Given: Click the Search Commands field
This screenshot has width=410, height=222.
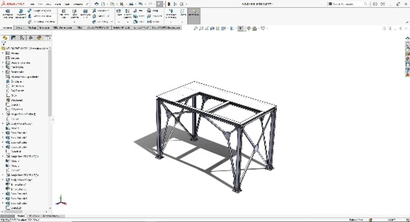Looking at the screenshot, I should tap(348, 4).
